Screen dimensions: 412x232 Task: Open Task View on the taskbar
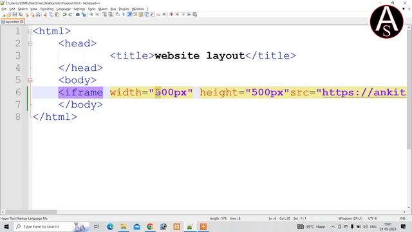pos(97,226)
